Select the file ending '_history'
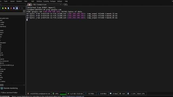This screenshot has width=173, height=97. pos(2,81)
